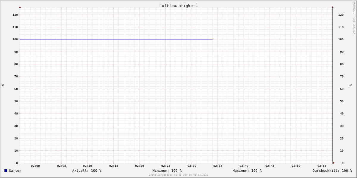This screenshot has height=178, width=357.
Task: Click the arrow atop the right y-axis
Action: (333, 7)
